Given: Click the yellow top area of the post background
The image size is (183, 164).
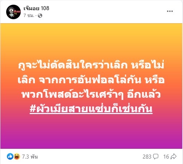Looking at the screenshot, I should pos(91,36).
